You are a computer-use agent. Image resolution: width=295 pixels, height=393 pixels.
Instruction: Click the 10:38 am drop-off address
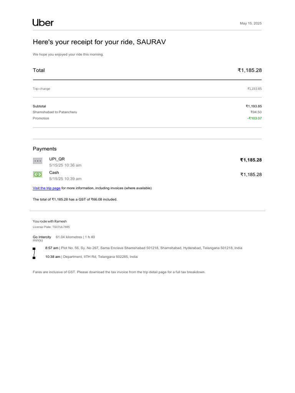pyautogui.click(x=91, y=257)
